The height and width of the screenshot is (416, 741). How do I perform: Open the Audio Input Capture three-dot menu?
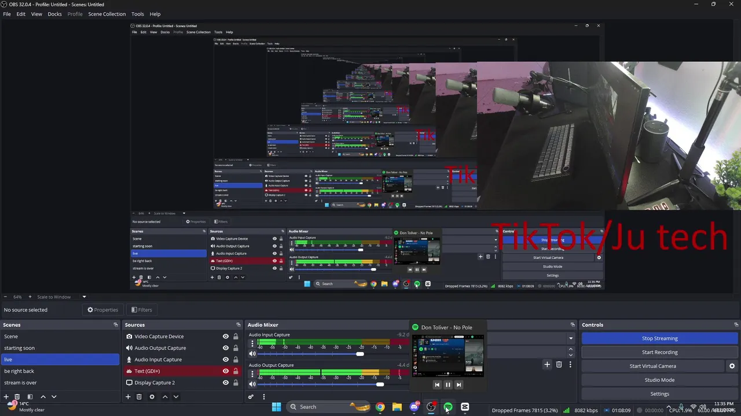point(252,343)
